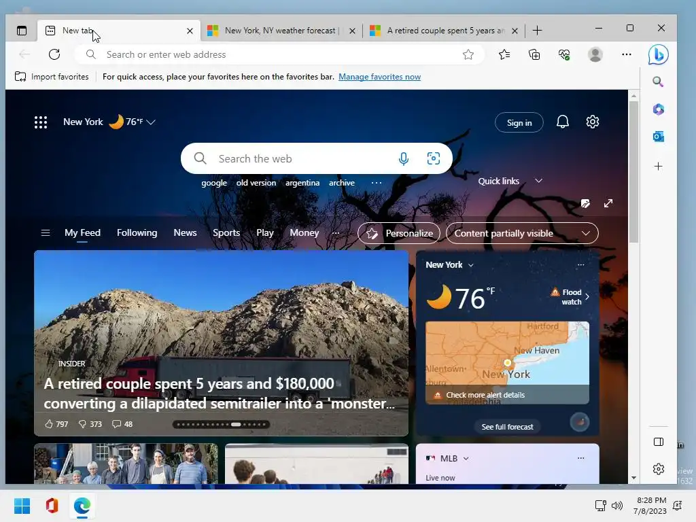Click See full forecast button
This screenshot has height=522, width=696.
tap(507, 427)
